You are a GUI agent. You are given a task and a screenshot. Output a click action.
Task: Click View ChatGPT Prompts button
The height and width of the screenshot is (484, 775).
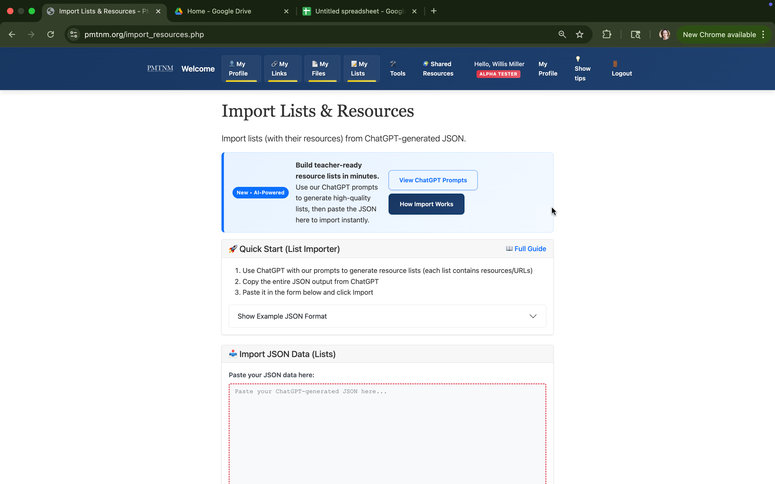click(433, 180)
